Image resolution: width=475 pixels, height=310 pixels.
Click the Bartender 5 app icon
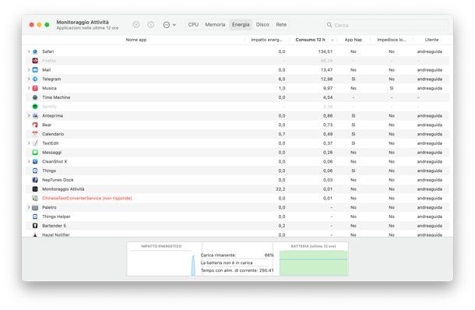(35, 226)
